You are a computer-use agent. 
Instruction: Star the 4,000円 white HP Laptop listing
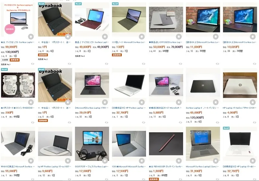(253, 102)
